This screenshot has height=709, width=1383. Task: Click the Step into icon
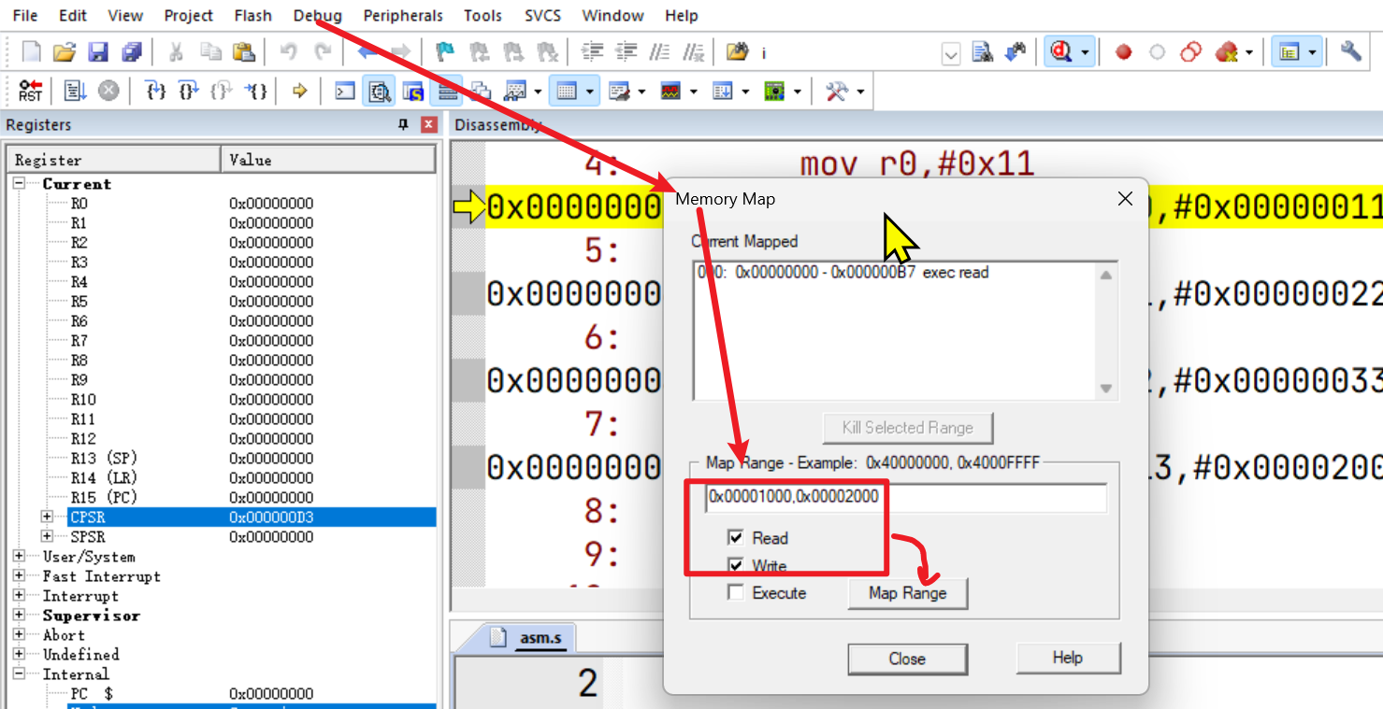pos(156,91)
